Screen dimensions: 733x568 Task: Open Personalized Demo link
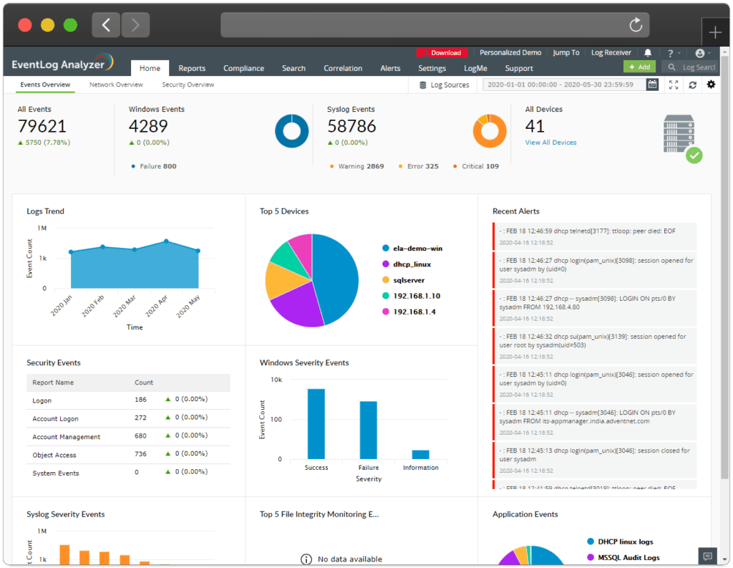click(x=510, y=53)
